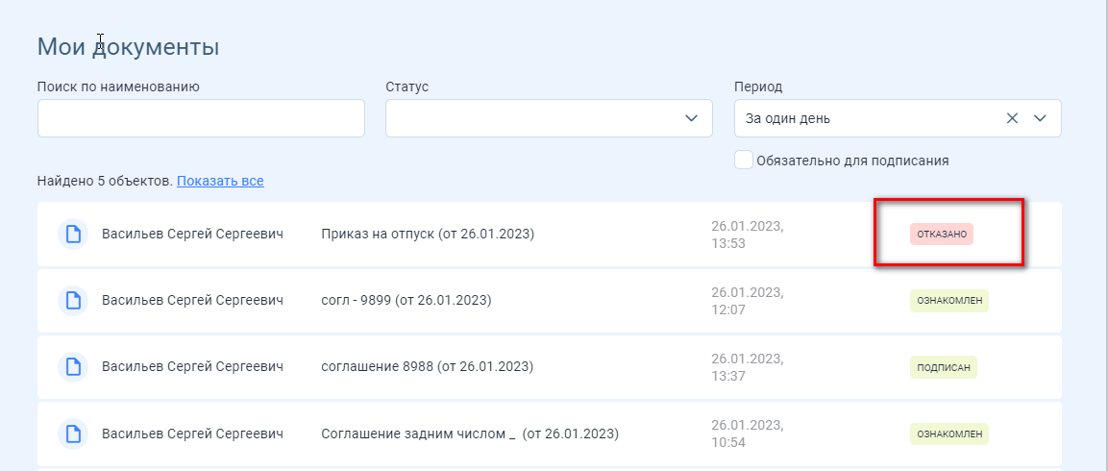Clear the За один день period selection
1108x471 pixels.
point(1012,119)
